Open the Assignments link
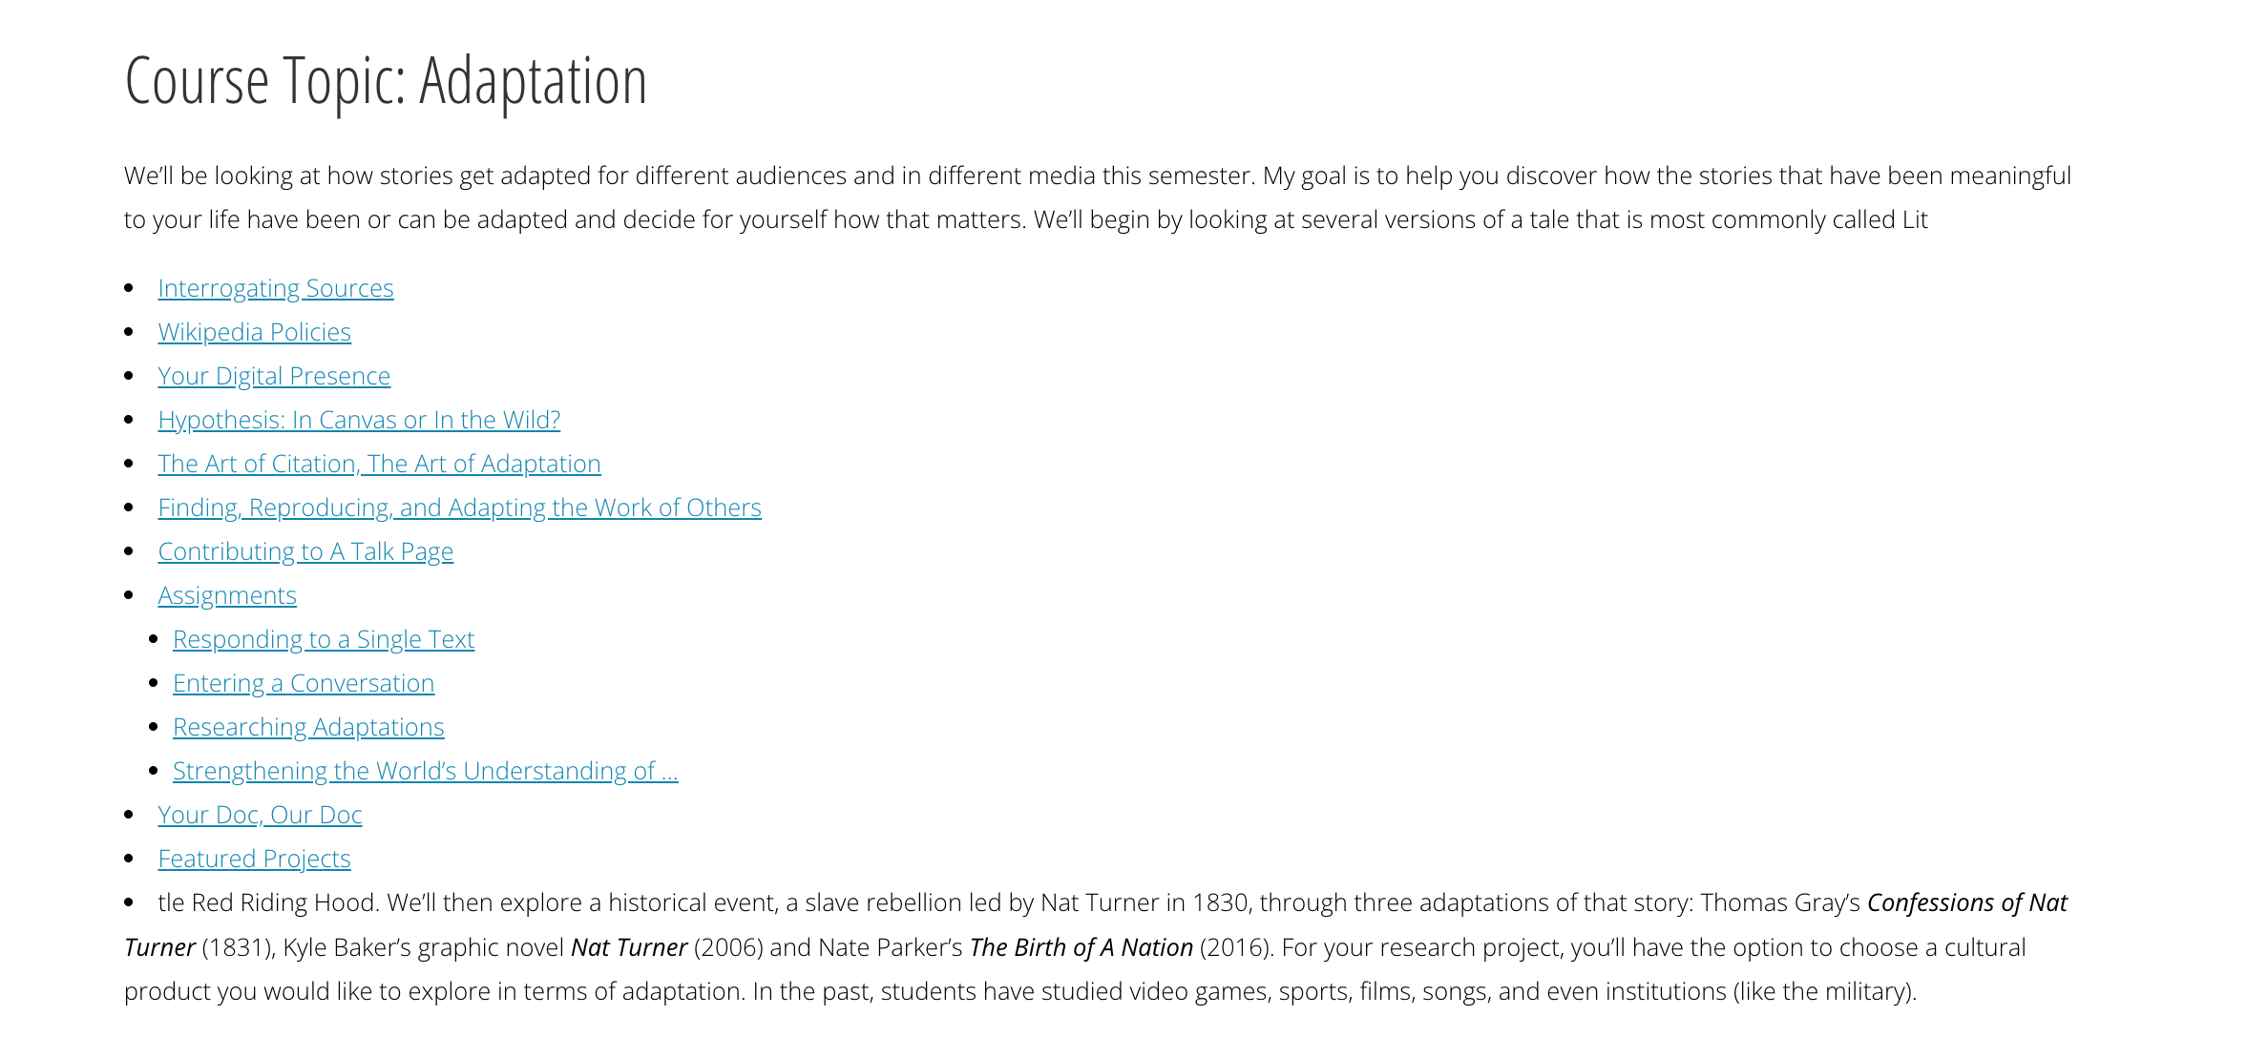Image resolution: width=2247 pixels, height=1057 pixels. [227, 594]
